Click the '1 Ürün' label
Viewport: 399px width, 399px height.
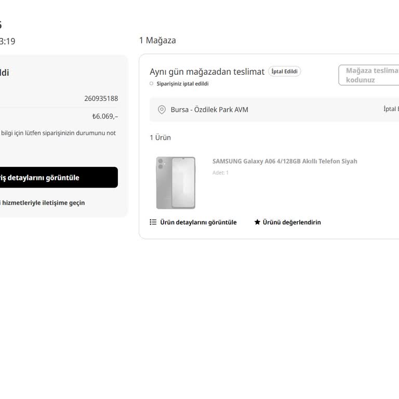click(x=161, y=138)
